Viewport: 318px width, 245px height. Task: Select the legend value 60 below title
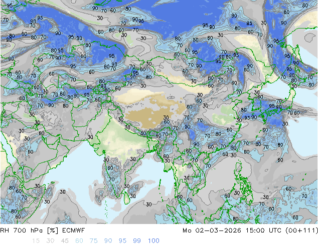pos(79,241)
